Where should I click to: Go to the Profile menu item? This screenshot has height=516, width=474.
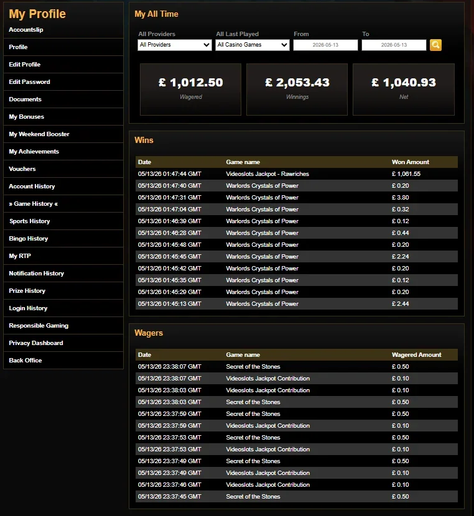pyautogui.click(x=63, y=47)
